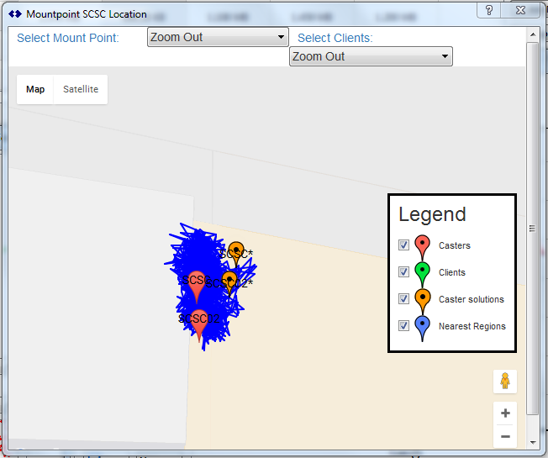Viewport: 548px width, 458px height.
Task: Click the Legend heading text
Action: tap(432, 214)
